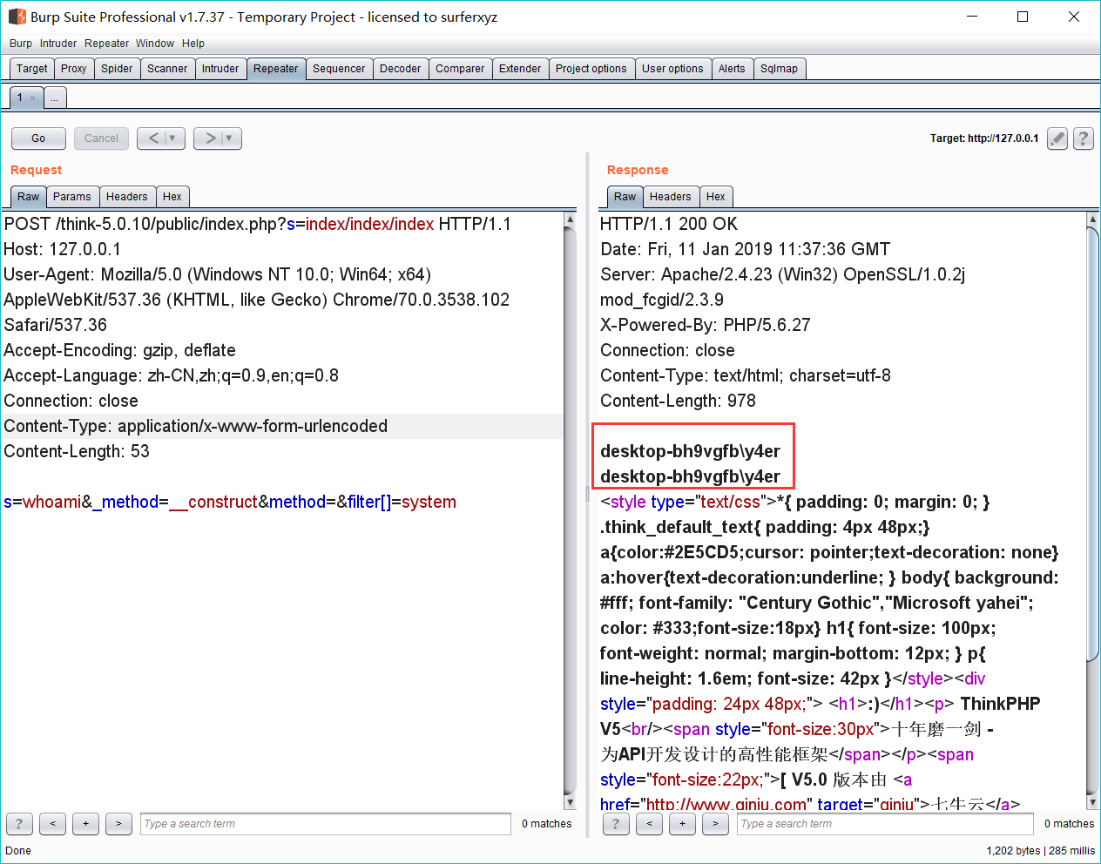
Task: Open a new Repeater tab with the … button
Action: click(x=55, y=98)
